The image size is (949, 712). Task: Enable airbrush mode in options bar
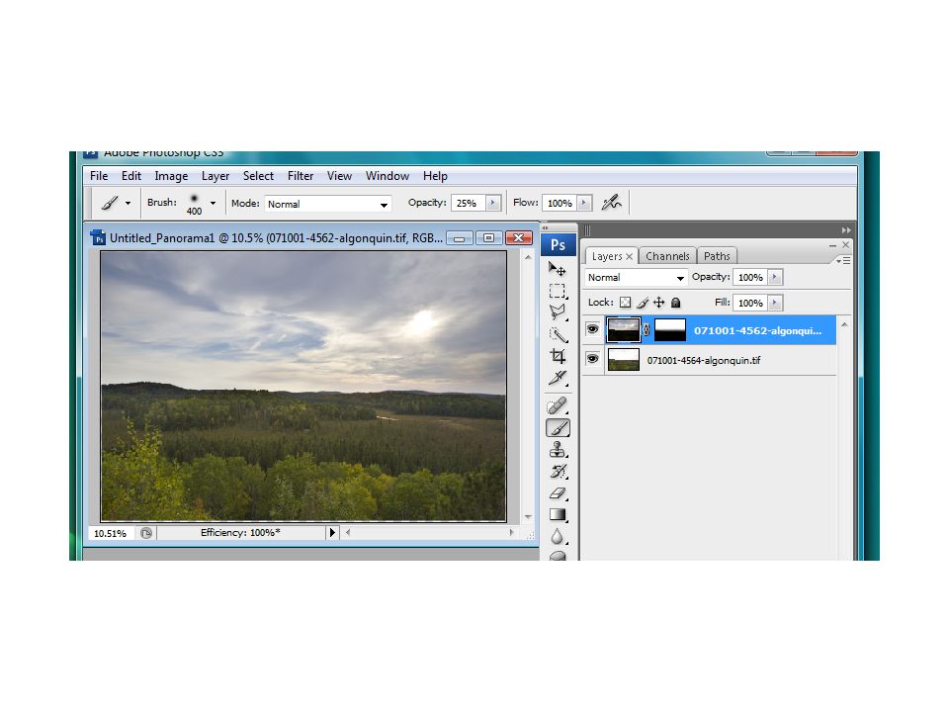(611, 202)
